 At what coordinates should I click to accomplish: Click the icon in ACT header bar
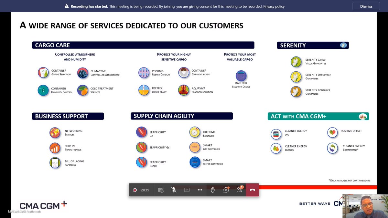point(363,117)
